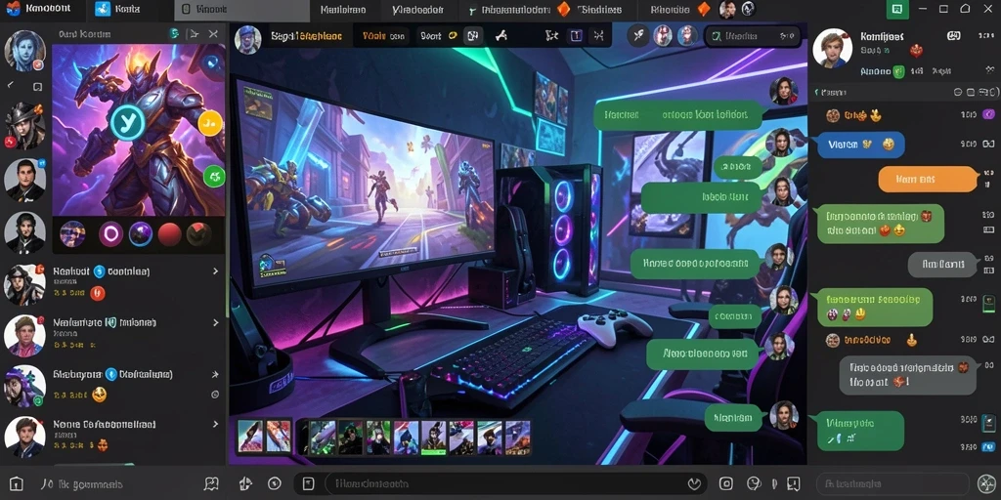Select the magenta ring circle below hero artwork
This screenshot has height=500, width=1001.
click(111, 234)
